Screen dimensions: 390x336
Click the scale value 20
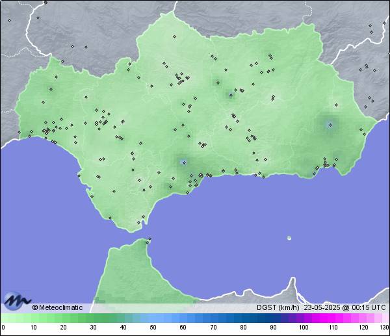coord(64,328)
